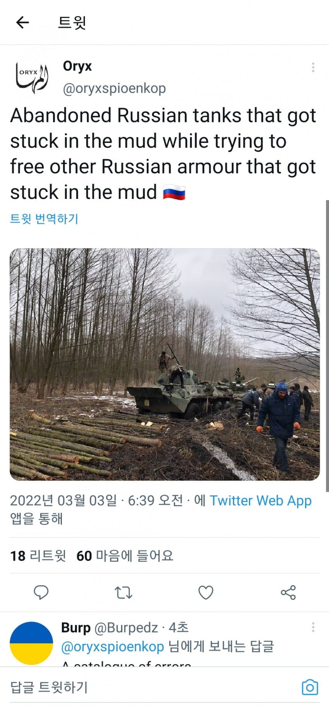Viewport: 329px width, 707px height.
Task: Like the tweet with heart icon
Action: (x=206, y=592)
